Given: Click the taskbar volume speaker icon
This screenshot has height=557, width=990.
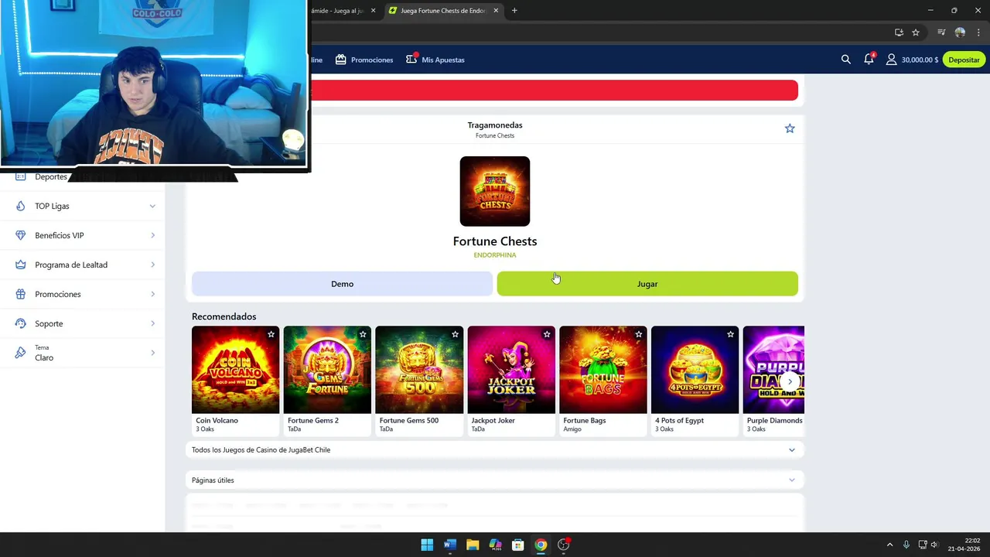Looking at the screenshot, I should click(934, 545).
